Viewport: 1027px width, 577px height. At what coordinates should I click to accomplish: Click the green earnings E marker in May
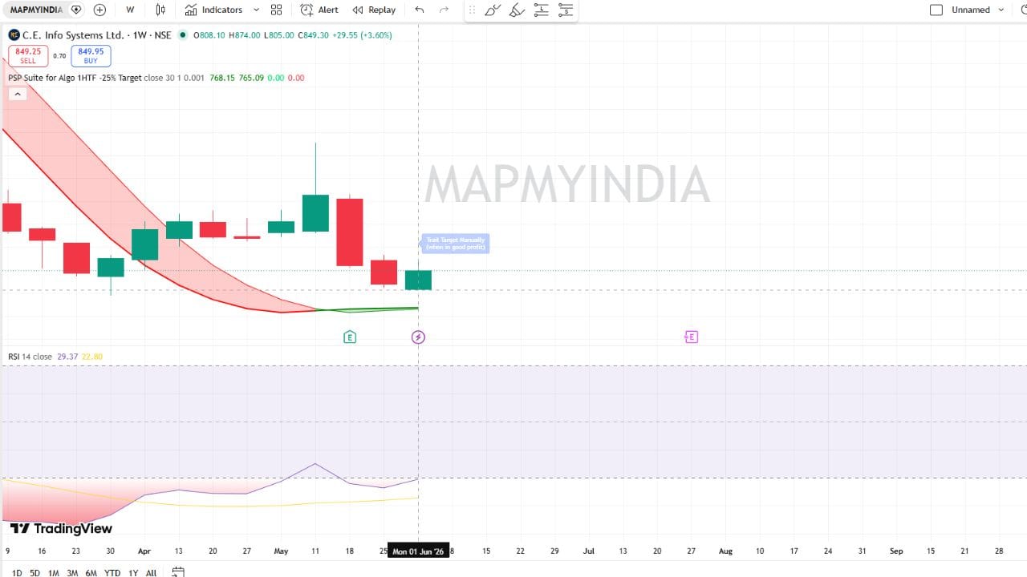(350, 337)
